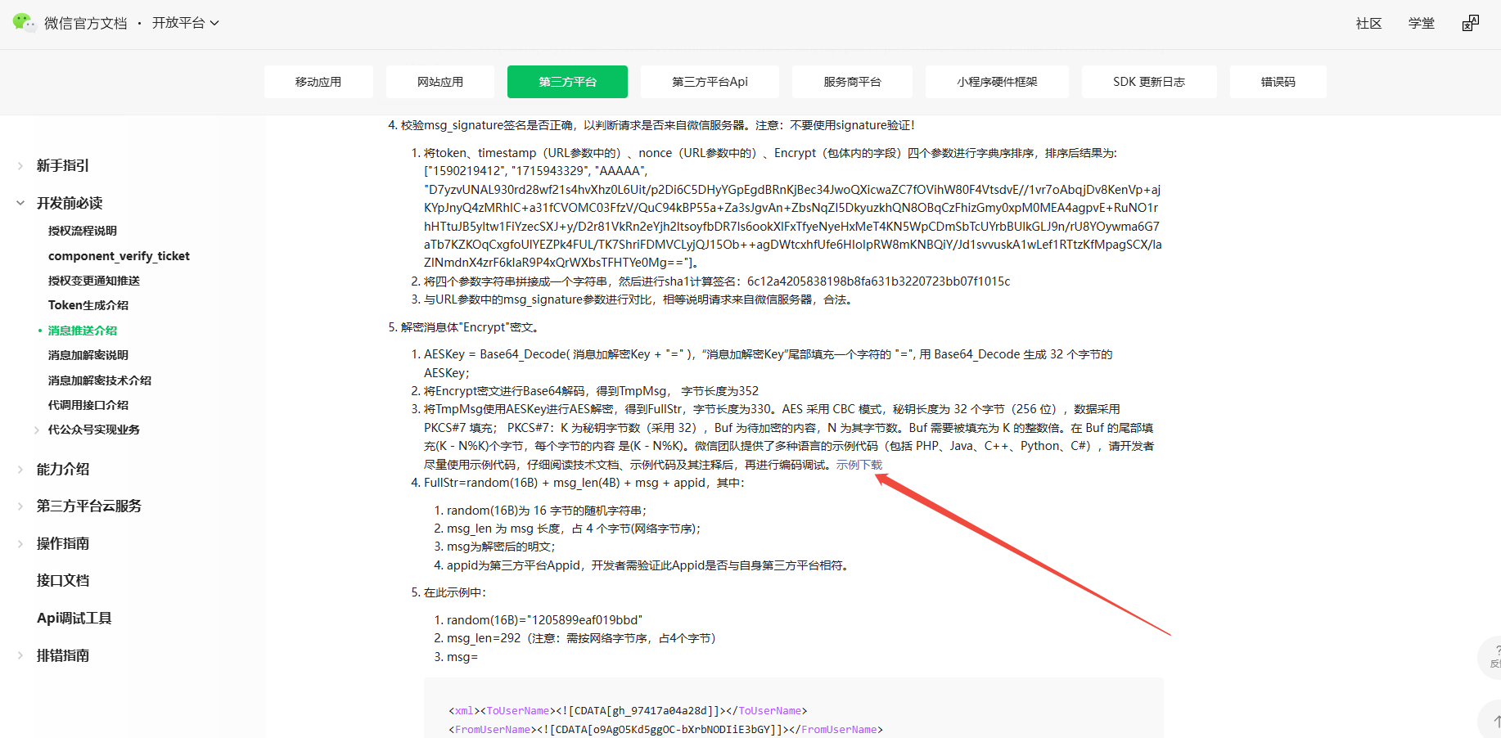Click the ToUserName line in the XML code block
The height and width of the screenshot is (738, 1501).
[628, 711]
